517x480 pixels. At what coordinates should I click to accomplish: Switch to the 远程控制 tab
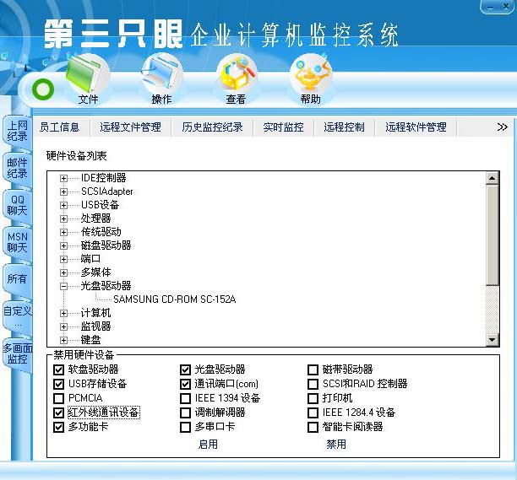point(344,127)
